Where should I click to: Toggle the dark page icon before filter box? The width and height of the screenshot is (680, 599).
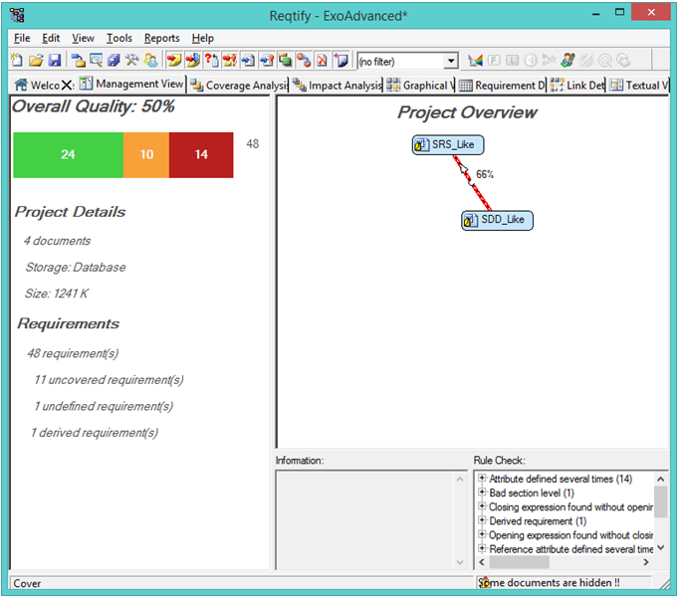pyautogui.click(x=340, y=60)
